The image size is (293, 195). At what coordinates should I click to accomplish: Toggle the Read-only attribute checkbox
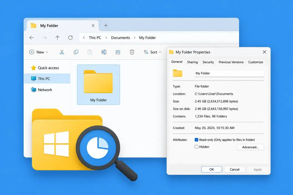pos(196,140)
